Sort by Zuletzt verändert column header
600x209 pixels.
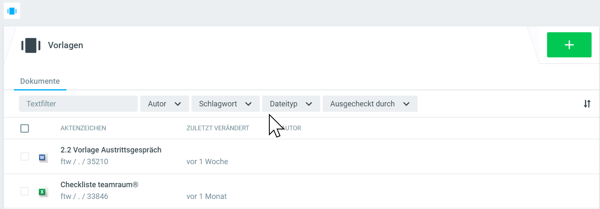(218, 128)
